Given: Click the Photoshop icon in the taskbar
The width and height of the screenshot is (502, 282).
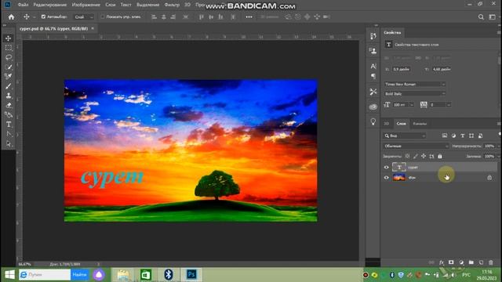Looking at the screenshot, I should 191,274.
